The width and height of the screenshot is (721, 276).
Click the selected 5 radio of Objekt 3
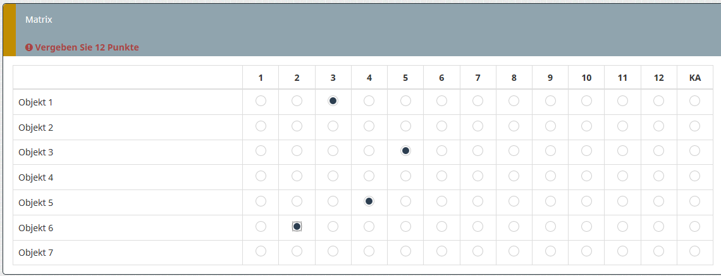(405, 150)
